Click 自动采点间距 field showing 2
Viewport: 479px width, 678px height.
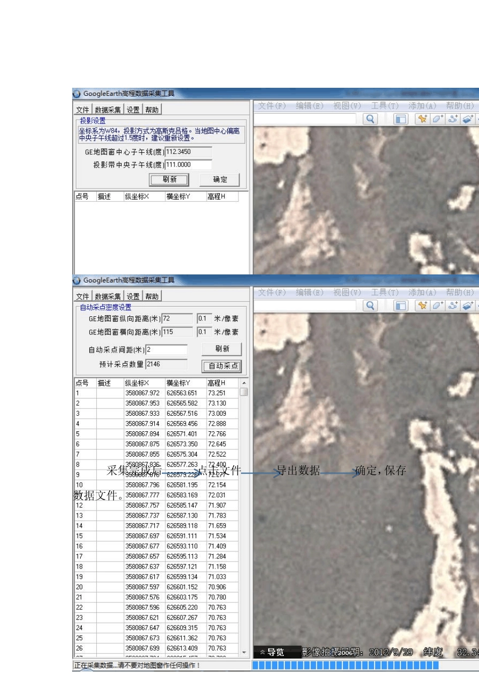tap(167, 350)
